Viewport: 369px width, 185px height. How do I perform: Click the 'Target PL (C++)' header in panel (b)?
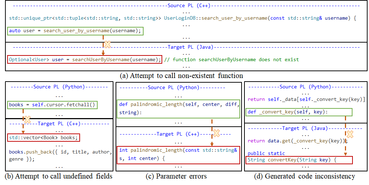[x=59, y=123]
